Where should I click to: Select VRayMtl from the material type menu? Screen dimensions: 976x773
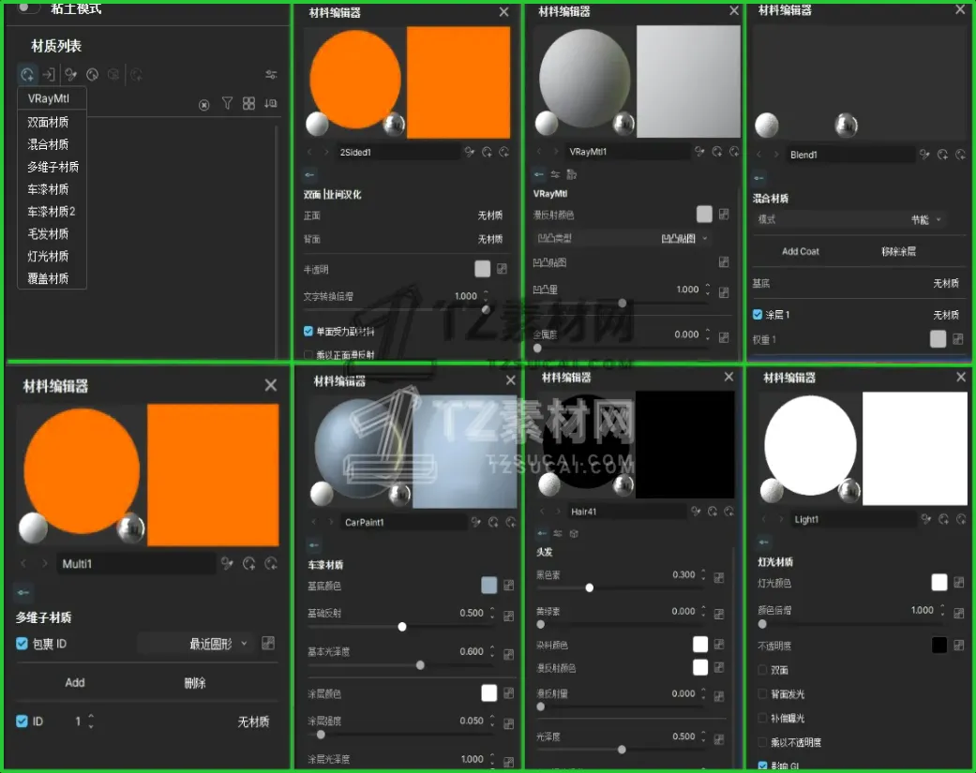(x=49, y=98)
